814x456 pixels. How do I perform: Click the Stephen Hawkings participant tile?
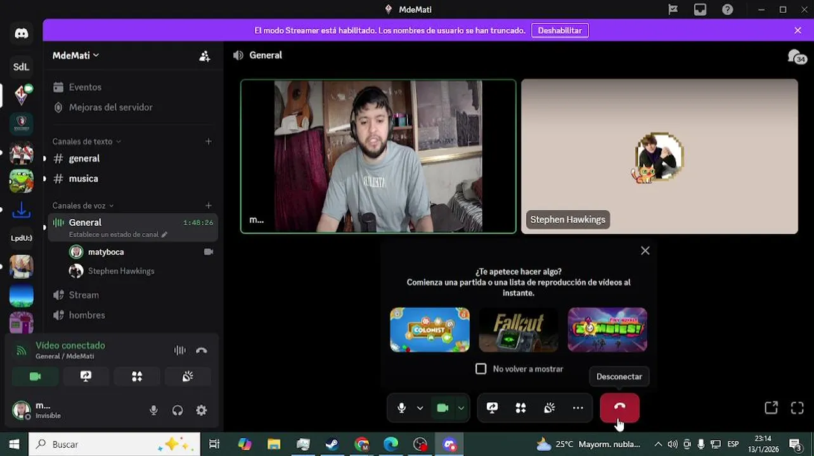point(659,156)
